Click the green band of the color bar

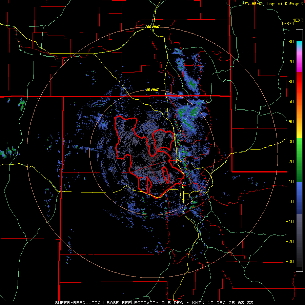pos(299,160)
